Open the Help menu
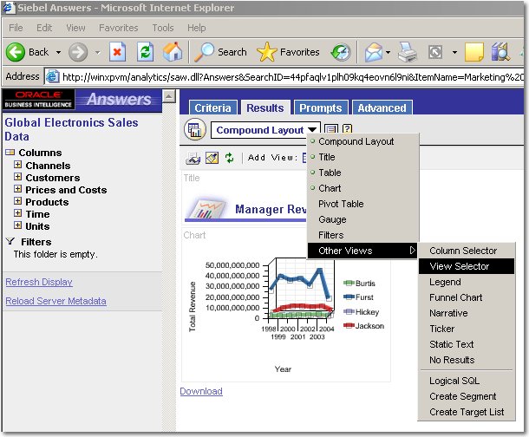The image size is (529, 437). pyautogui.click(x=197, y=28)
